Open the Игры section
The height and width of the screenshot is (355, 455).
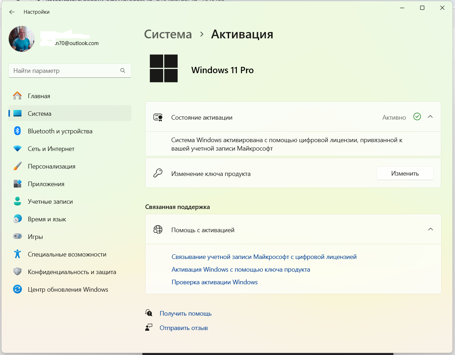coord(70,236)
